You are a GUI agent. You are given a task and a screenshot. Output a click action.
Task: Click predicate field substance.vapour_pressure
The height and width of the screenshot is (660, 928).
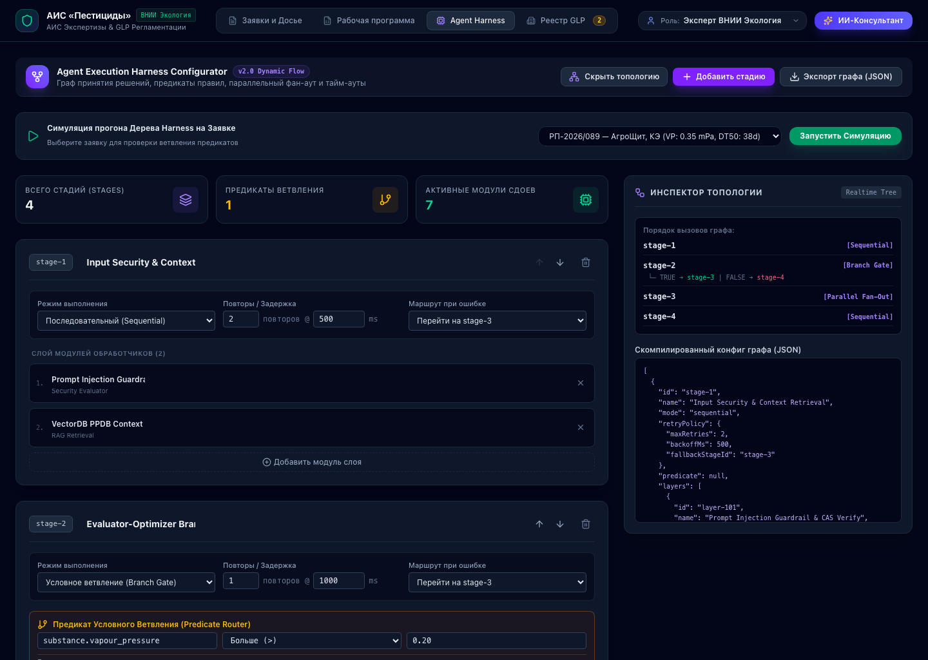pyautogui.click(x=127, y=641)
